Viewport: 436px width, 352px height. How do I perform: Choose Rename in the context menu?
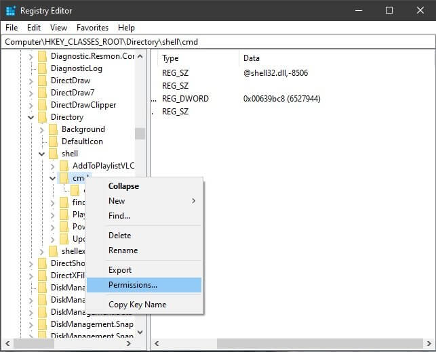tap(144, 250)
